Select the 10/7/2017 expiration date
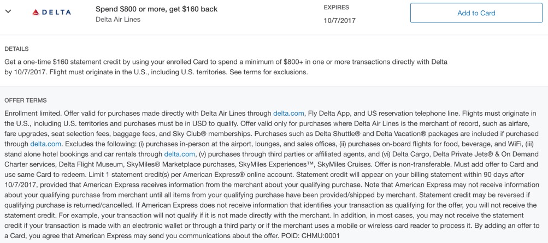Screen dimensions: 548x243 (x=339, y=20)
